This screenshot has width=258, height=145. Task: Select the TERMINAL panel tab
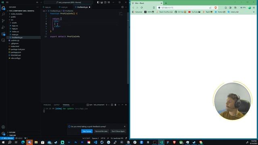pyautogui.click(x=66, y=105)
